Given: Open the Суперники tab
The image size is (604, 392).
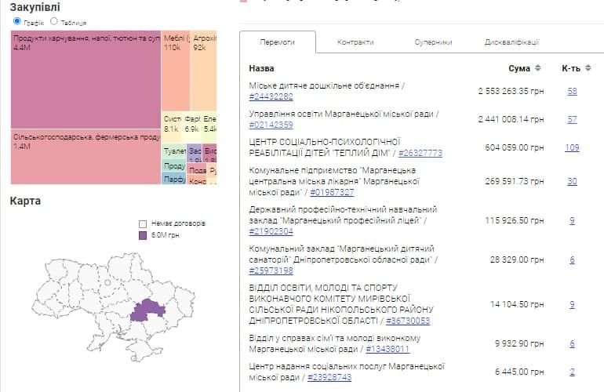Looking at the screenshot, I should point(433,42).
